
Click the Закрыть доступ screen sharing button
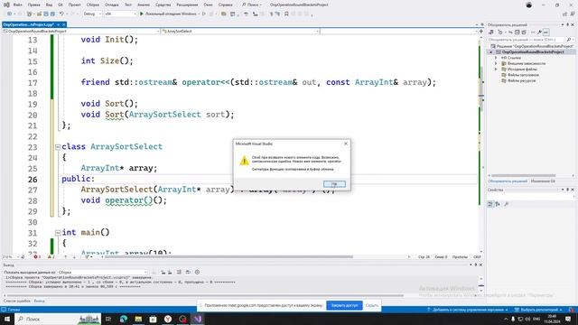[x=344, y=305]
